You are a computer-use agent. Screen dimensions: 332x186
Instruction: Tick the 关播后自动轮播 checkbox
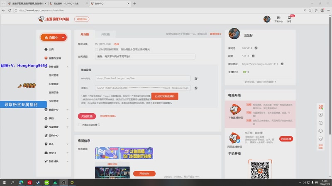(x=80, y=124)
